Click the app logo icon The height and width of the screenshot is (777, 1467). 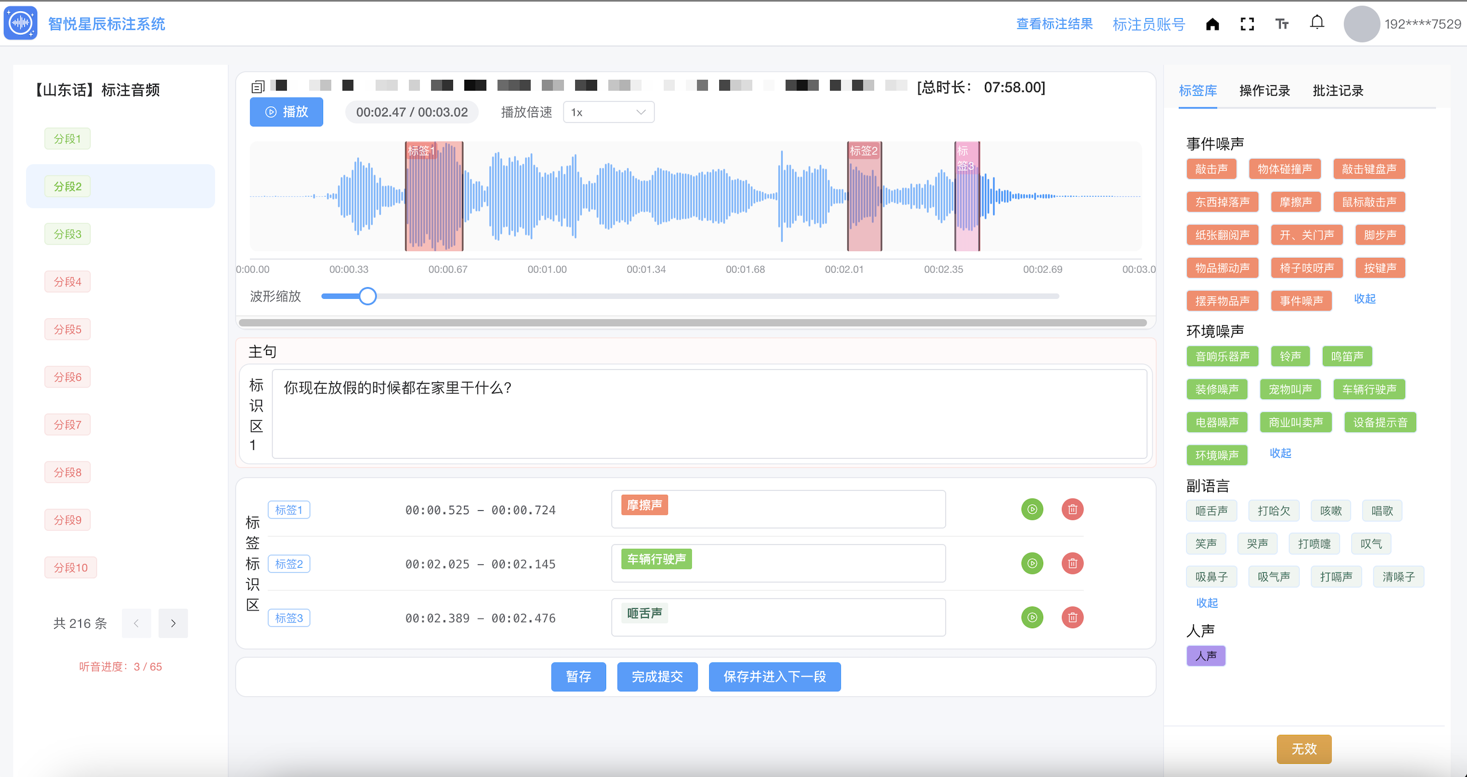pyautogui.click(x=20, y=23)
